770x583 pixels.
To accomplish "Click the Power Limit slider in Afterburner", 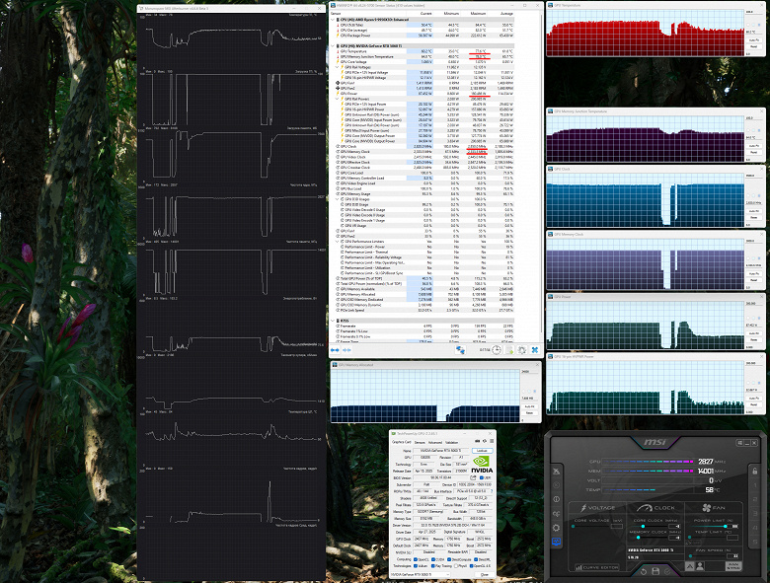I will click(x=726, y=527).
